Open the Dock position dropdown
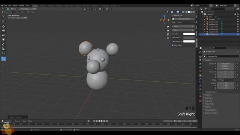Screen dimensions: 240x135 (x=186, y=22)
